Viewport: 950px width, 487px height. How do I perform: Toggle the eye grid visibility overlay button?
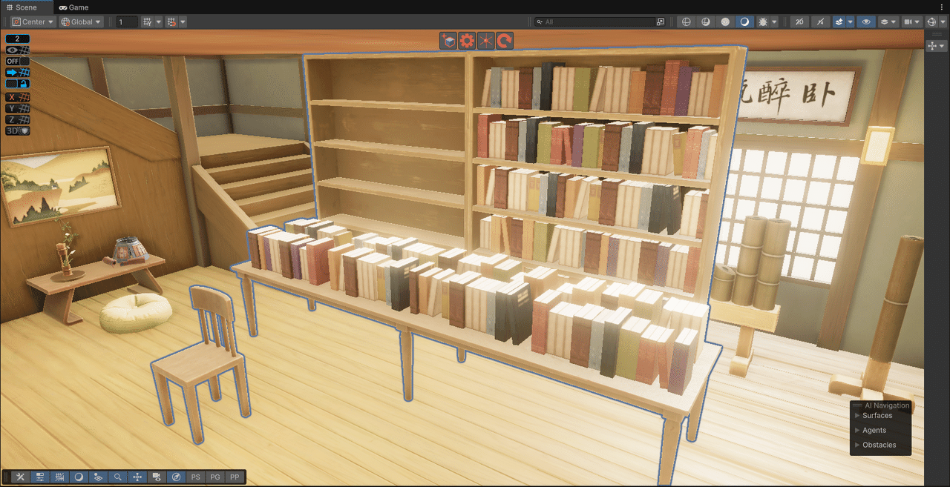18,50
